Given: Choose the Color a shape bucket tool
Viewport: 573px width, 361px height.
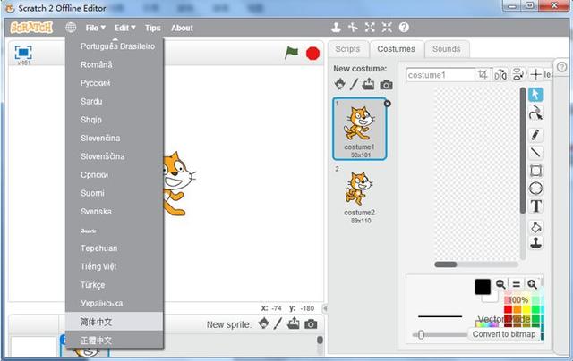Looking at the screenshot, I should (x=535, y=227).
